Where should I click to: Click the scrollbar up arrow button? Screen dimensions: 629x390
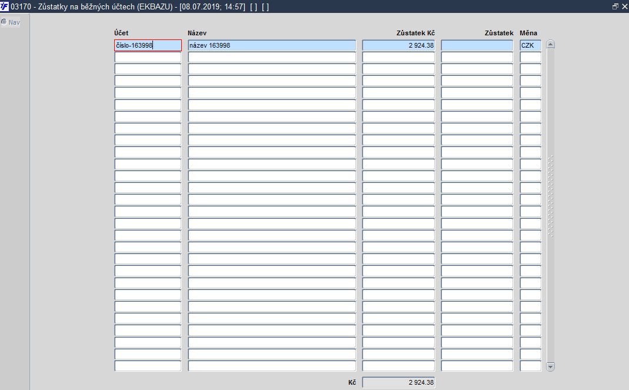(551, 45)
